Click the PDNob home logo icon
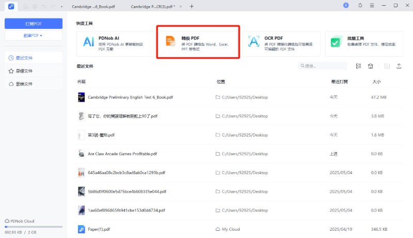Screen dimensions: 413x238 (x=11, y=6)
